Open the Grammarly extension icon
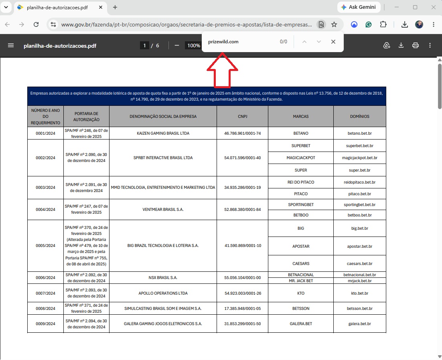This screenshot has width=442, height=360. pos(369,24)
